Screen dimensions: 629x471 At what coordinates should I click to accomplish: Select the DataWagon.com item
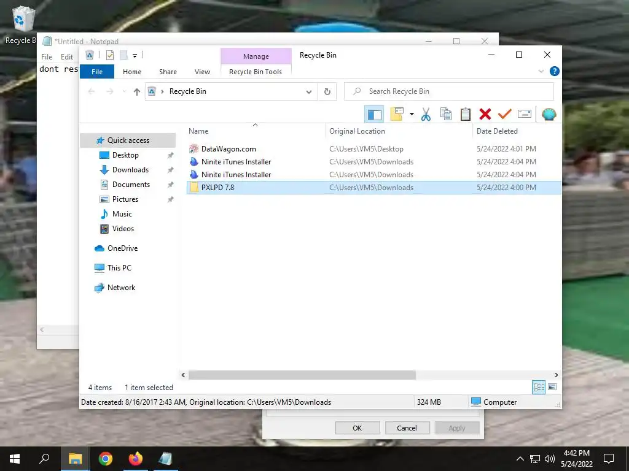click(x=373, y=149)
